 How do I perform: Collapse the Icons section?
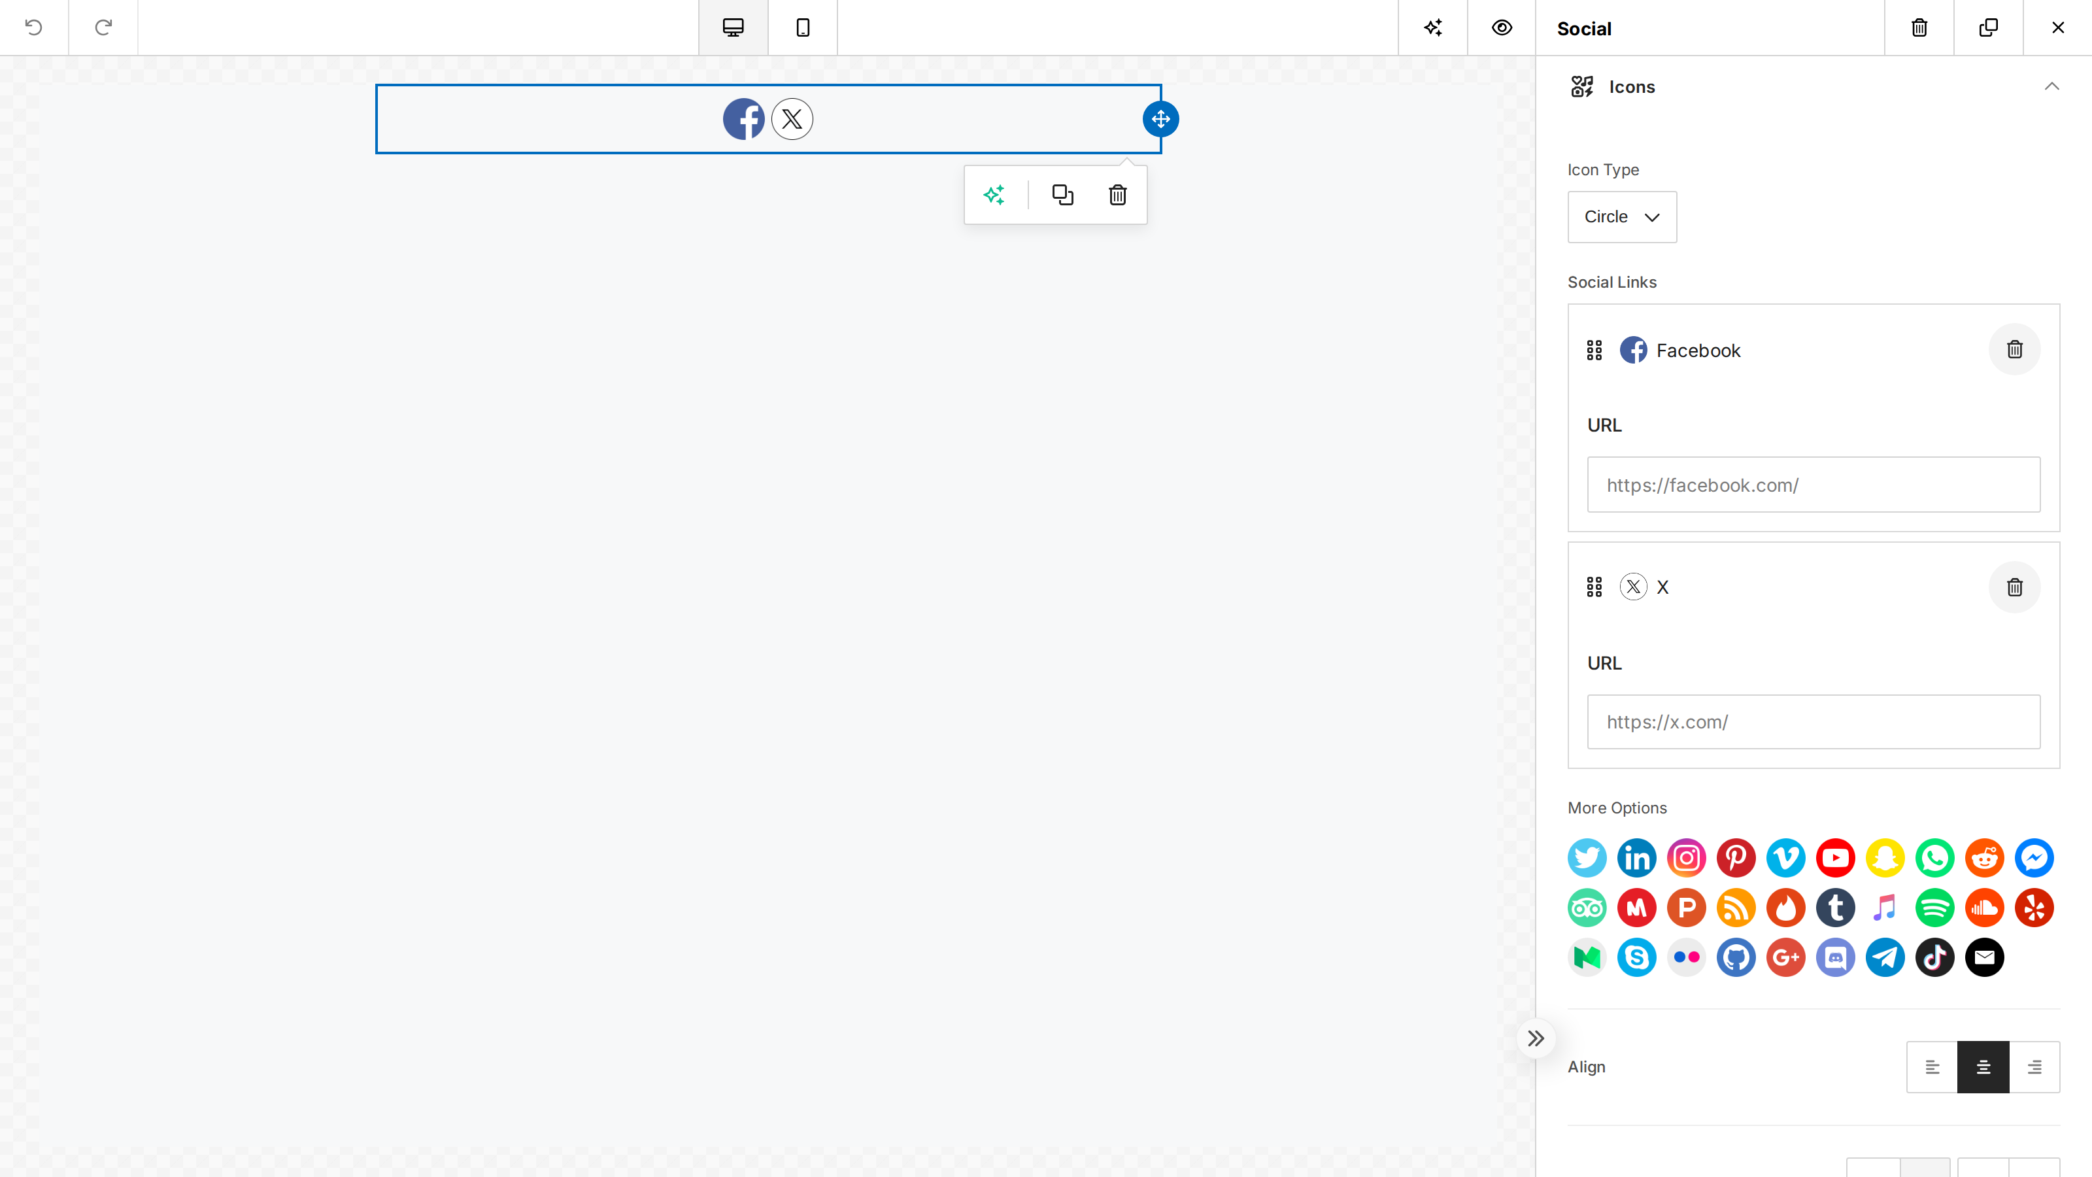[x=2051, y=86]
